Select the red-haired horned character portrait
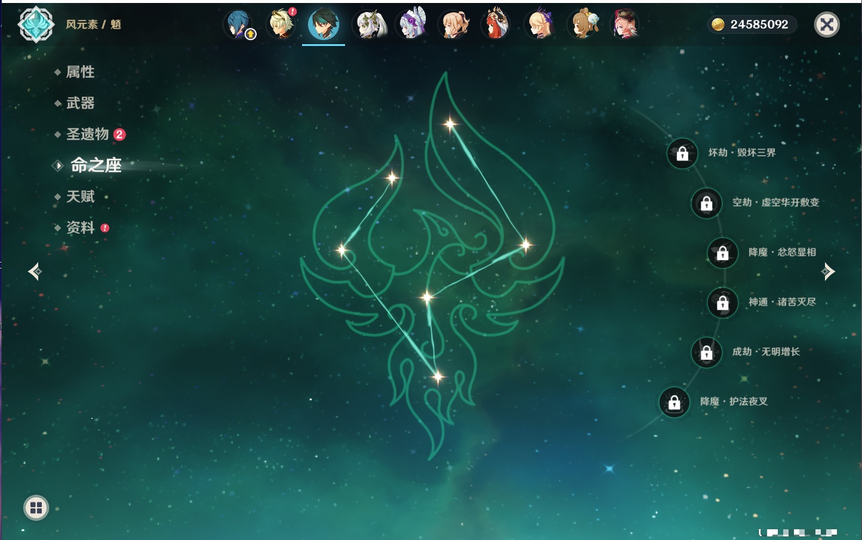Viewport: 862px width, 540px height. point(497,24)
